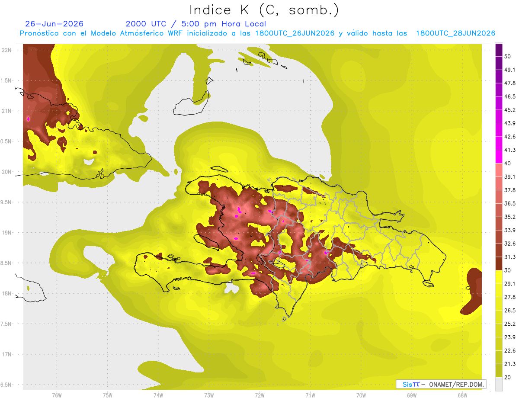
Task: Click the '45.2' value on the color scale
Action: (x=509, y=110)
